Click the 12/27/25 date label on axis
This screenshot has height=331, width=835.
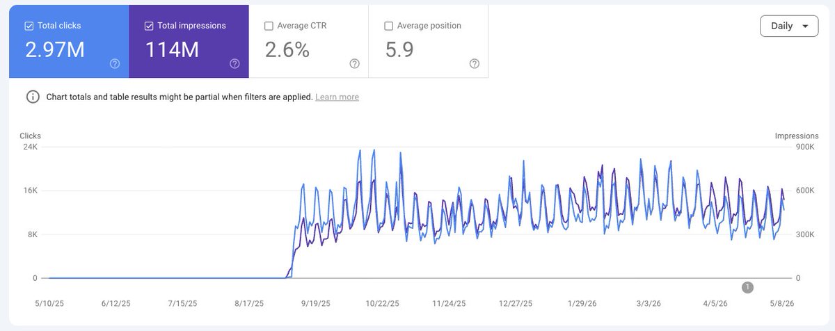[x=516, y=304]
